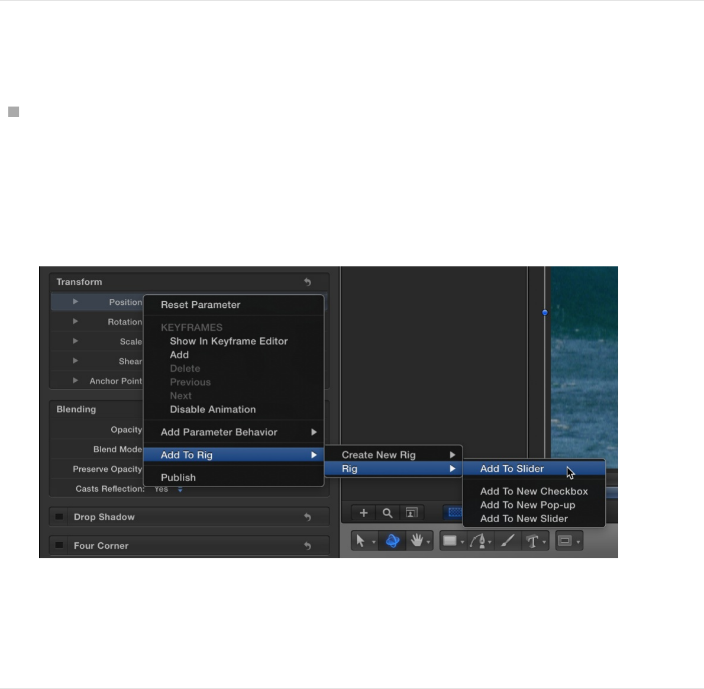Click the Anchor Point label
Viewport: 704px width, 689px height.
(x=116, y=381)
